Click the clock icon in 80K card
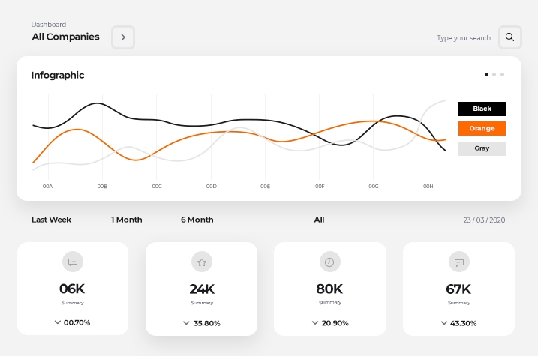The image size is (538, 356). (329, 262)
